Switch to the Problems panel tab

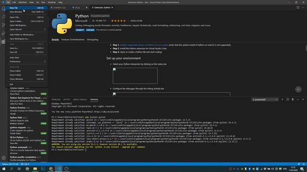pyautogui.click(x=56, y=99)
